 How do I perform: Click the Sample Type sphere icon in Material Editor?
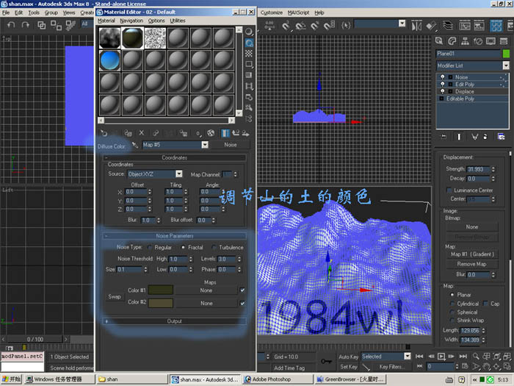click(x=249, y=32)
